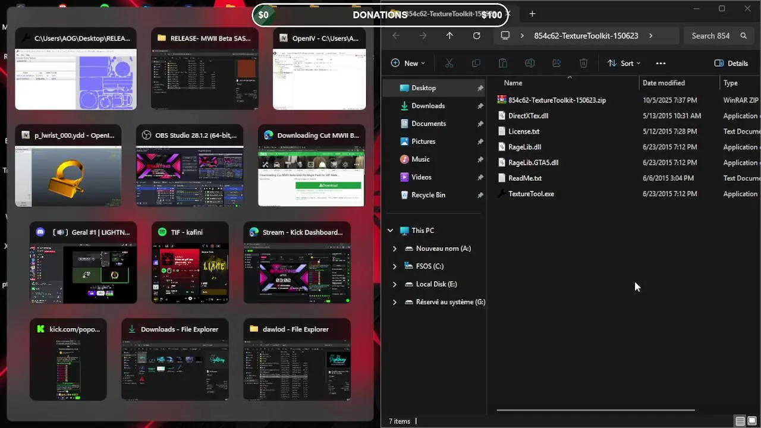Click the Delete trash icon
Viewport: 761px width, 428px height.
click(x=583, y=63)
